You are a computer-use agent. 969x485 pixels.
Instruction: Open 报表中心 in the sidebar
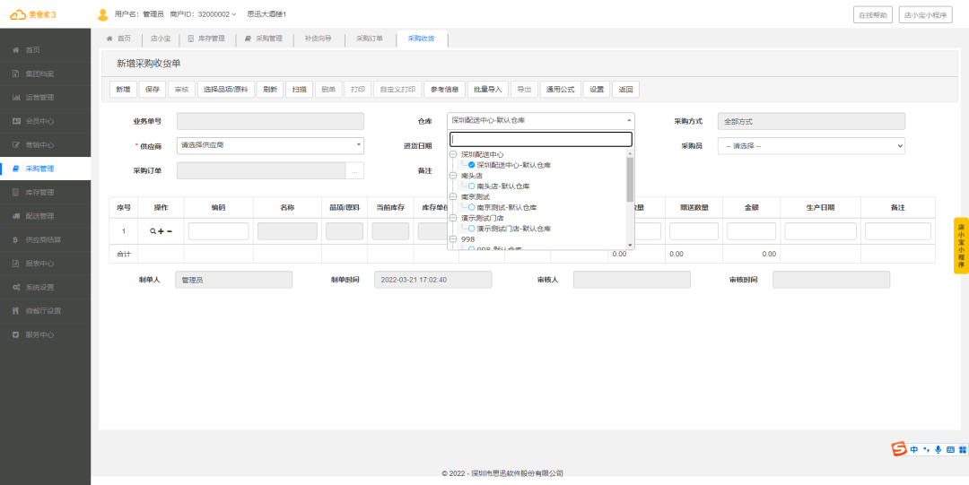point(39,264)
